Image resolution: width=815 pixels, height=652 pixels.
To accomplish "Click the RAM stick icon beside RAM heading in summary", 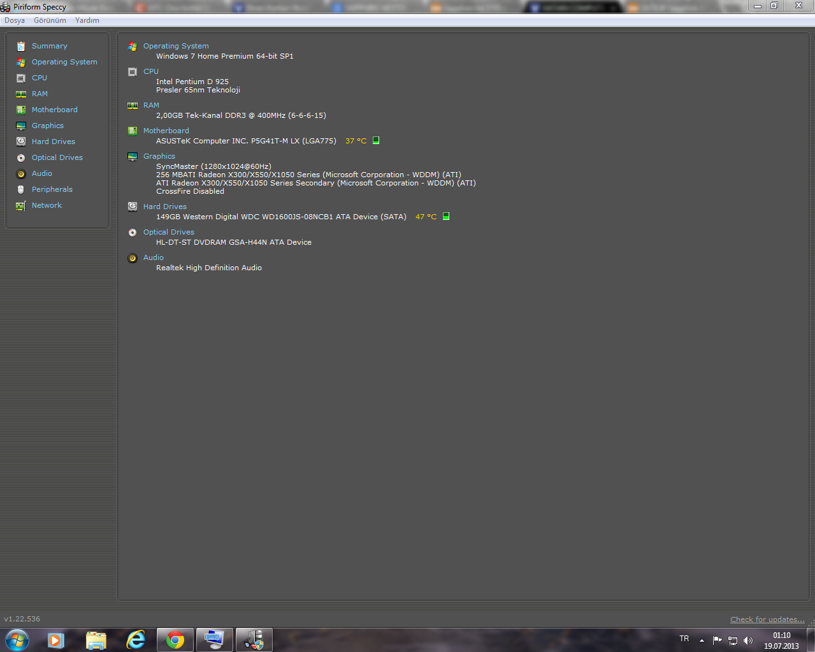I will (x=133, y=105).
